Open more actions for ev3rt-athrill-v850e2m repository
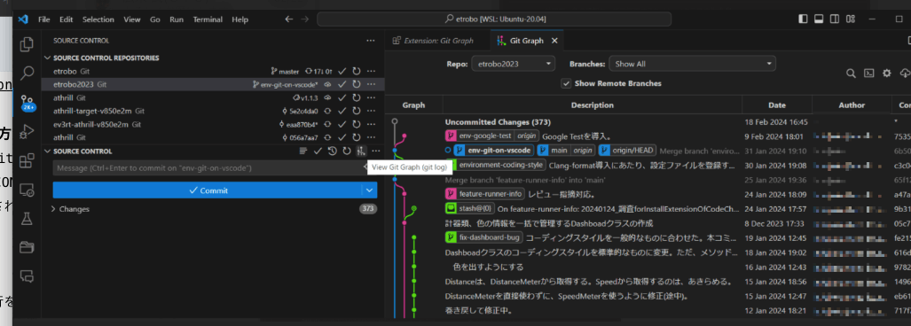Viewport: 911px width, 326px height. [x=371, y=125]
